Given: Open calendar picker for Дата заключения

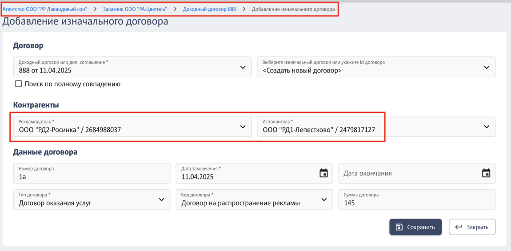Looking at the screenshot, I should point(323,173).
